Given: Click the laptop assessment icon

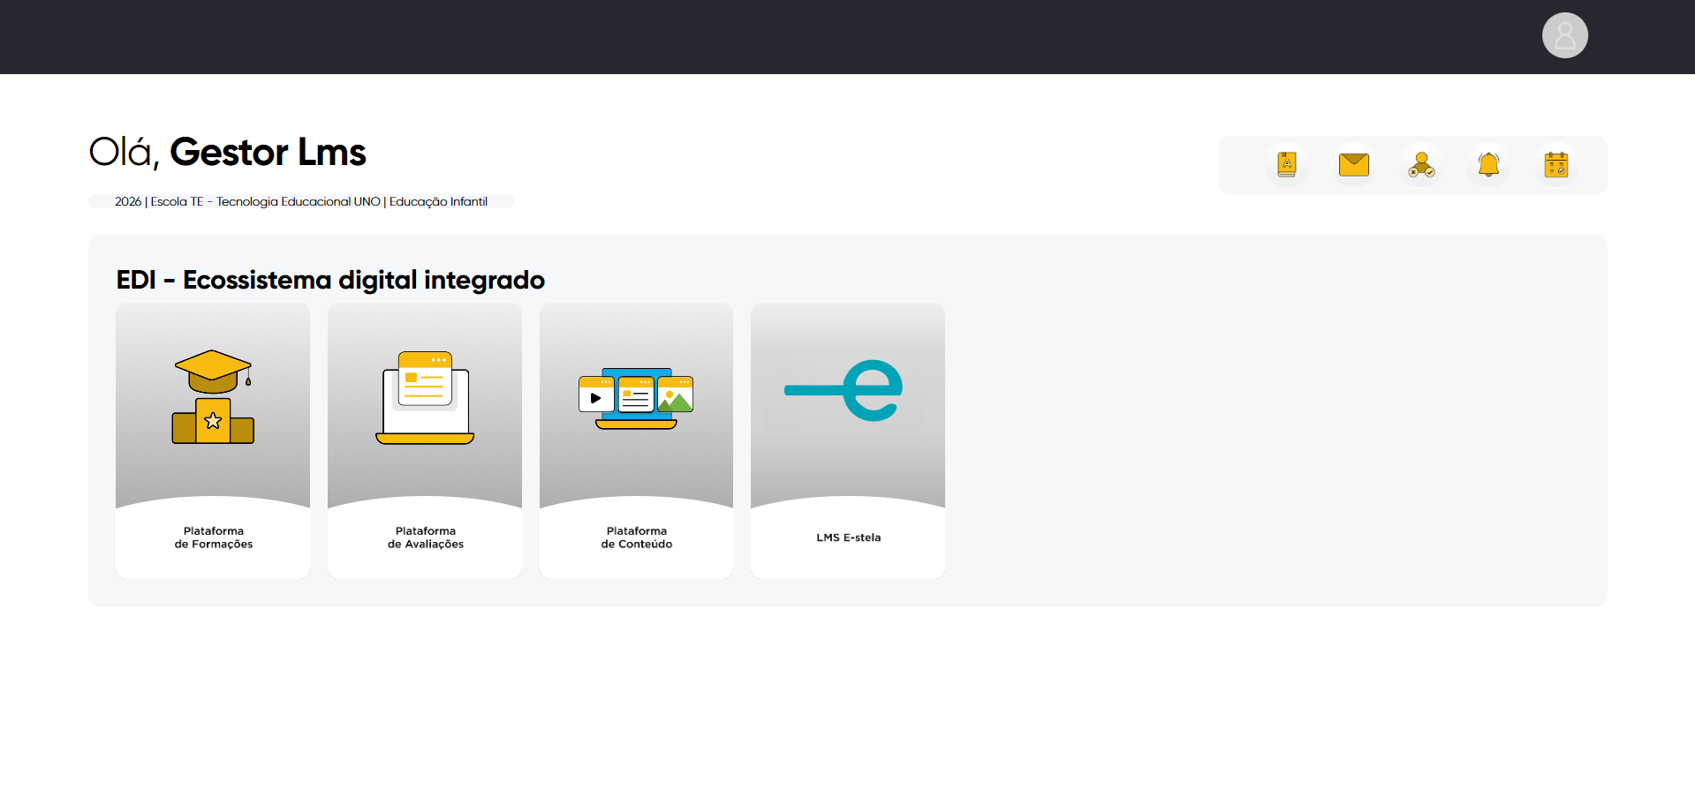Looking at the screenshot, I should click(425, 398).
